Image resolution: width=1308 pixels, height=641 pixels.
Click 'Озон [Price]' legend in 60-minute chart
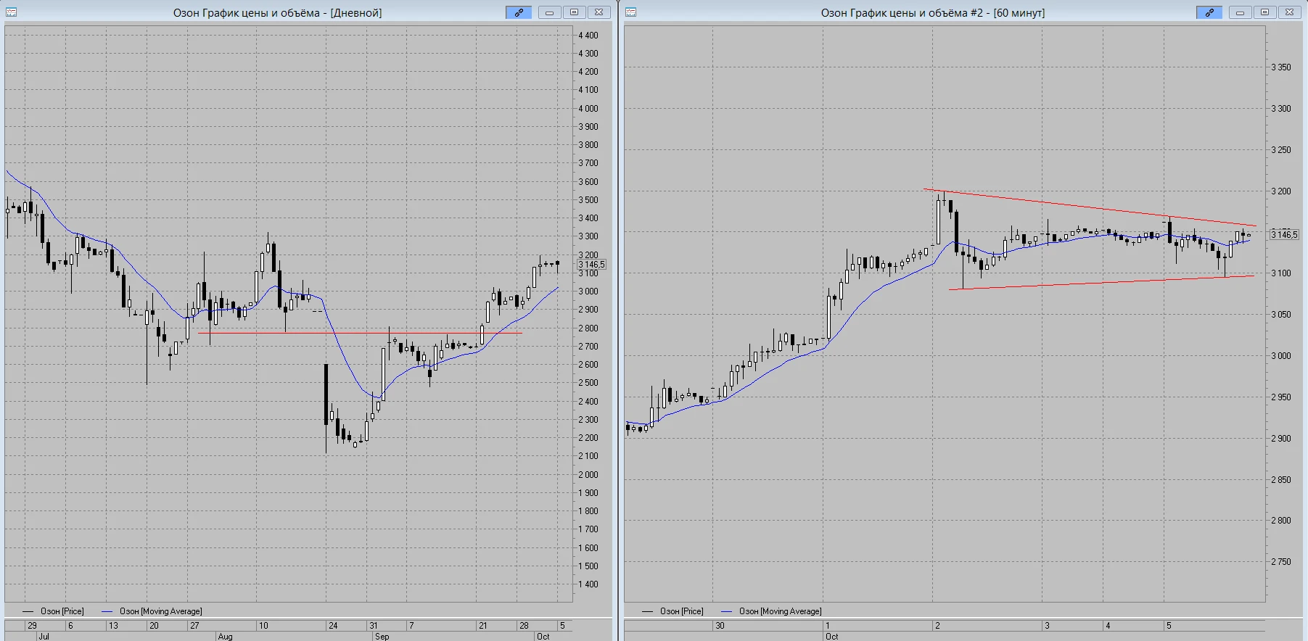click(672, 611)
